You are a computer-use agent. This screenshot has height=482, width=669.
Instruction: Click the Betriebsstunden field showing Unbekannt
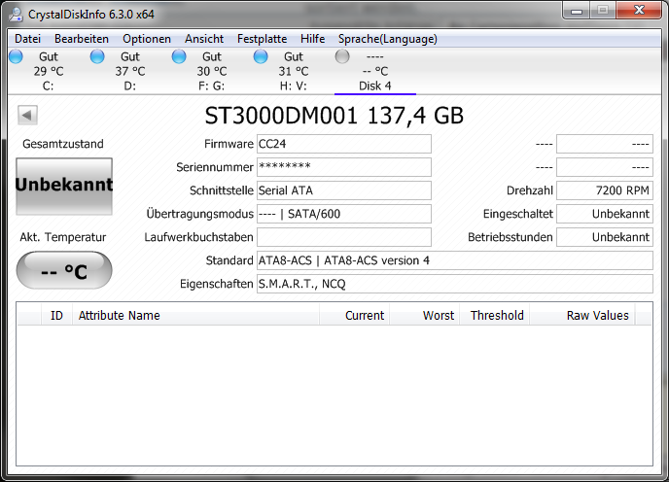[x=605, y=237]
